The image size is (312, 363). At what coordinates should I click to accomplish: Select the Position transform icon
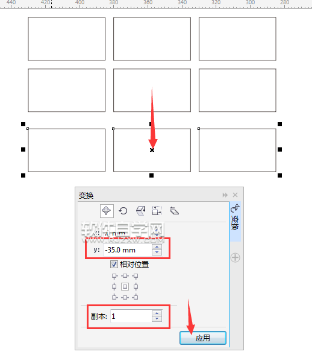tap(107, 211)
